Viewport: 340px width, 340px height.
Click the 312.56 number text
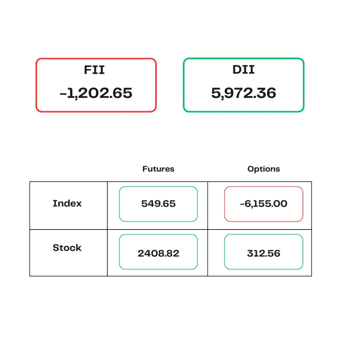tap(264, 253)
